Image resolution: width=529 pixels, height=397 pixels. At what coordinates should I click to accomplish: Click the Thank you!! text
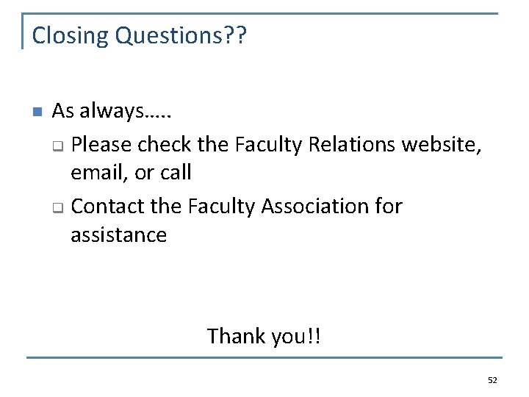coord(264,336)
